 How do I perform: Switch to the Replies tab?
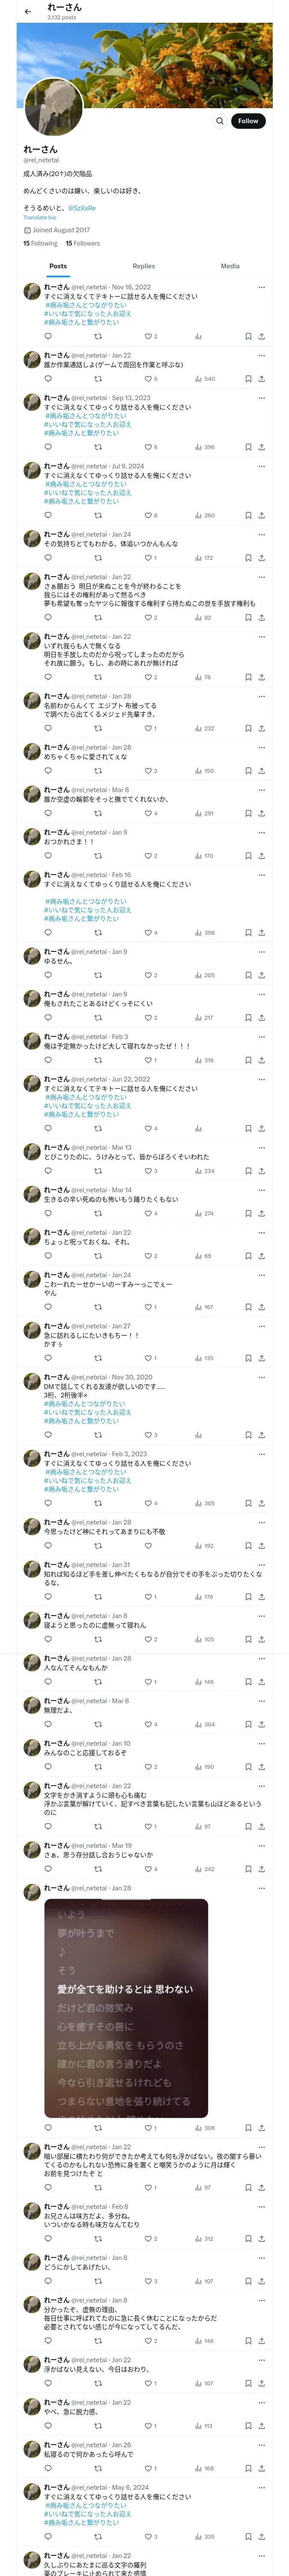143,266
